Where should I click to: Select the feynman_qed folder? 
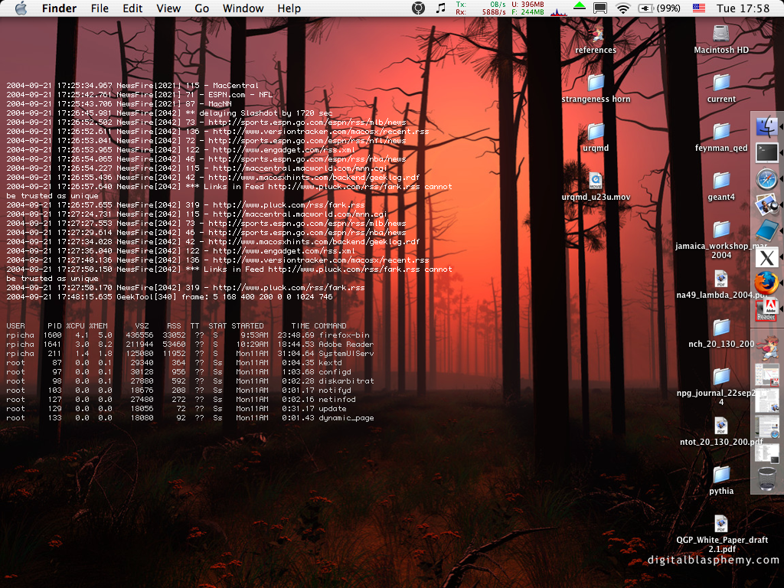coord(721,132)
